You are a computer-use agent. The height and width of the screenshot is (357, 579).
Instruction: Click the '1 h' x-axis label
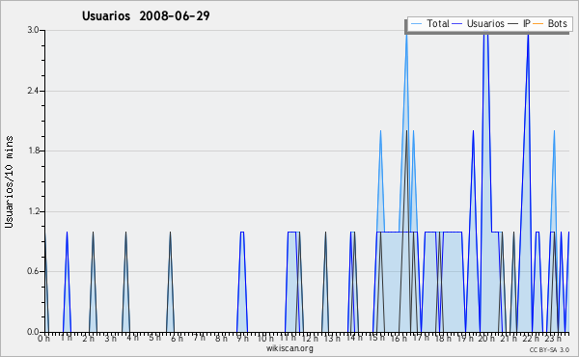click(x=67, y=338)
